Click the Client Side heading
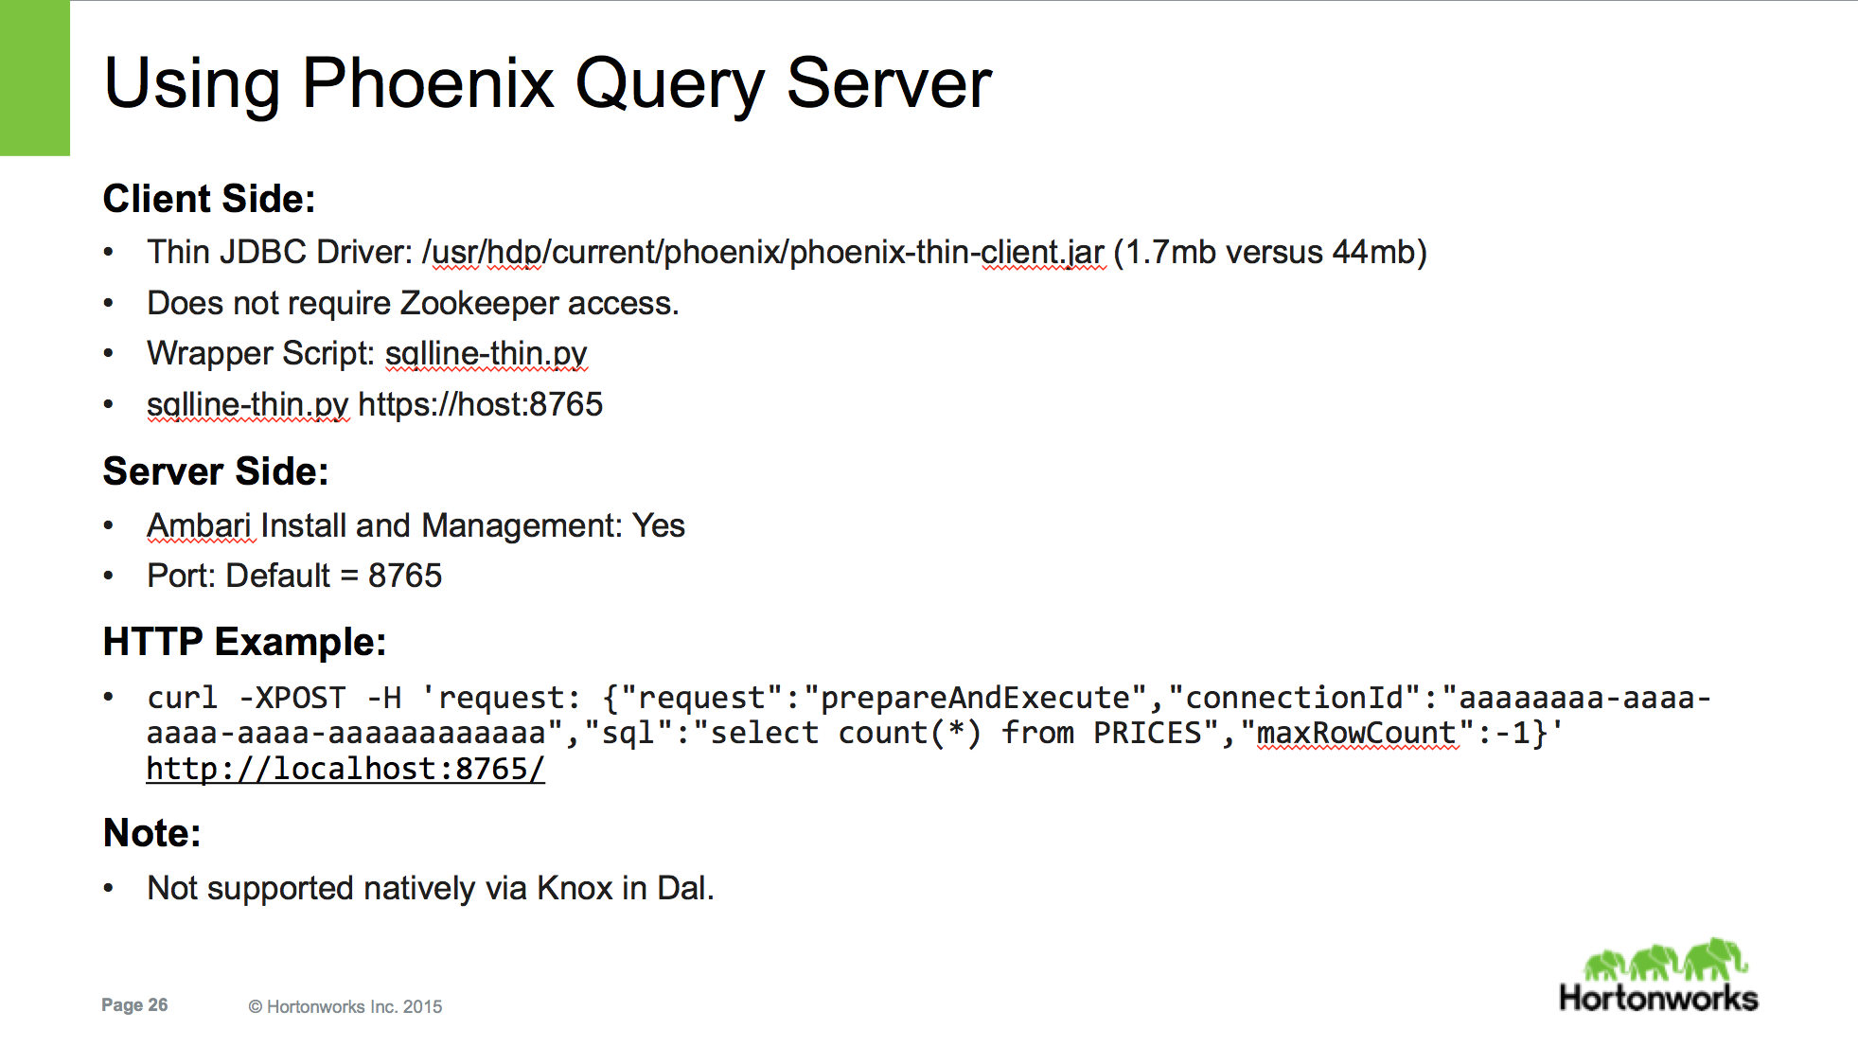Image resolution: width=1858 pixels, height=1047 pixels. (x=210, y=199)
